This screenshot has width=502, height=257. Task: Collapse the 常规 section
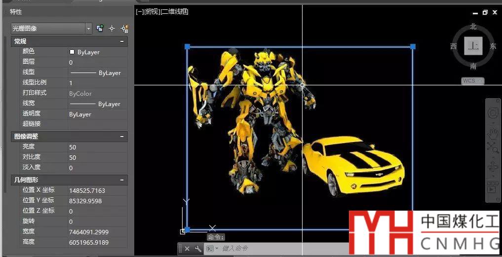[x=122, y=42]
